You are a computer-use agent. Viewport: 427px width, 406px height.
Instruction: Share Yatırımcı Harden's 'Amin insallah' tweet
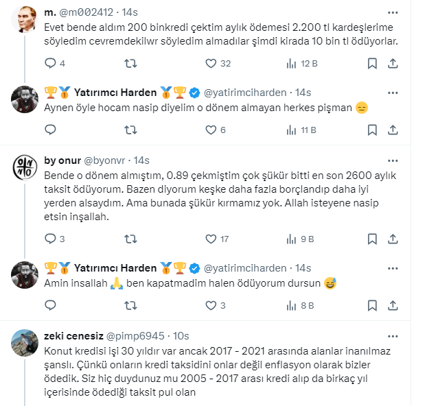click(393, 305)
